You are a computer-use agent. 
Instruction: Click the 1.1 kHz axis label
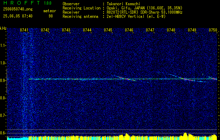click(3, 45)
